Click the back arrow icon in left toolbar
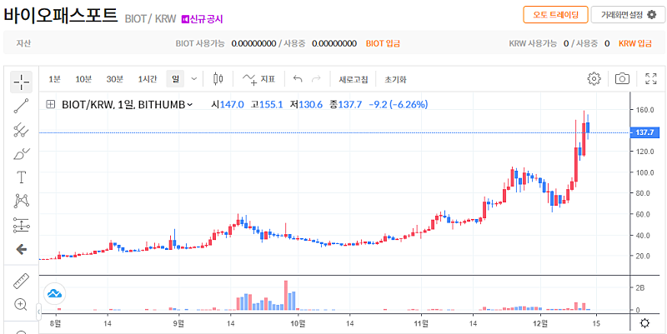The width and height of the screenshot is (667, 334). click(x=22, y=249)
